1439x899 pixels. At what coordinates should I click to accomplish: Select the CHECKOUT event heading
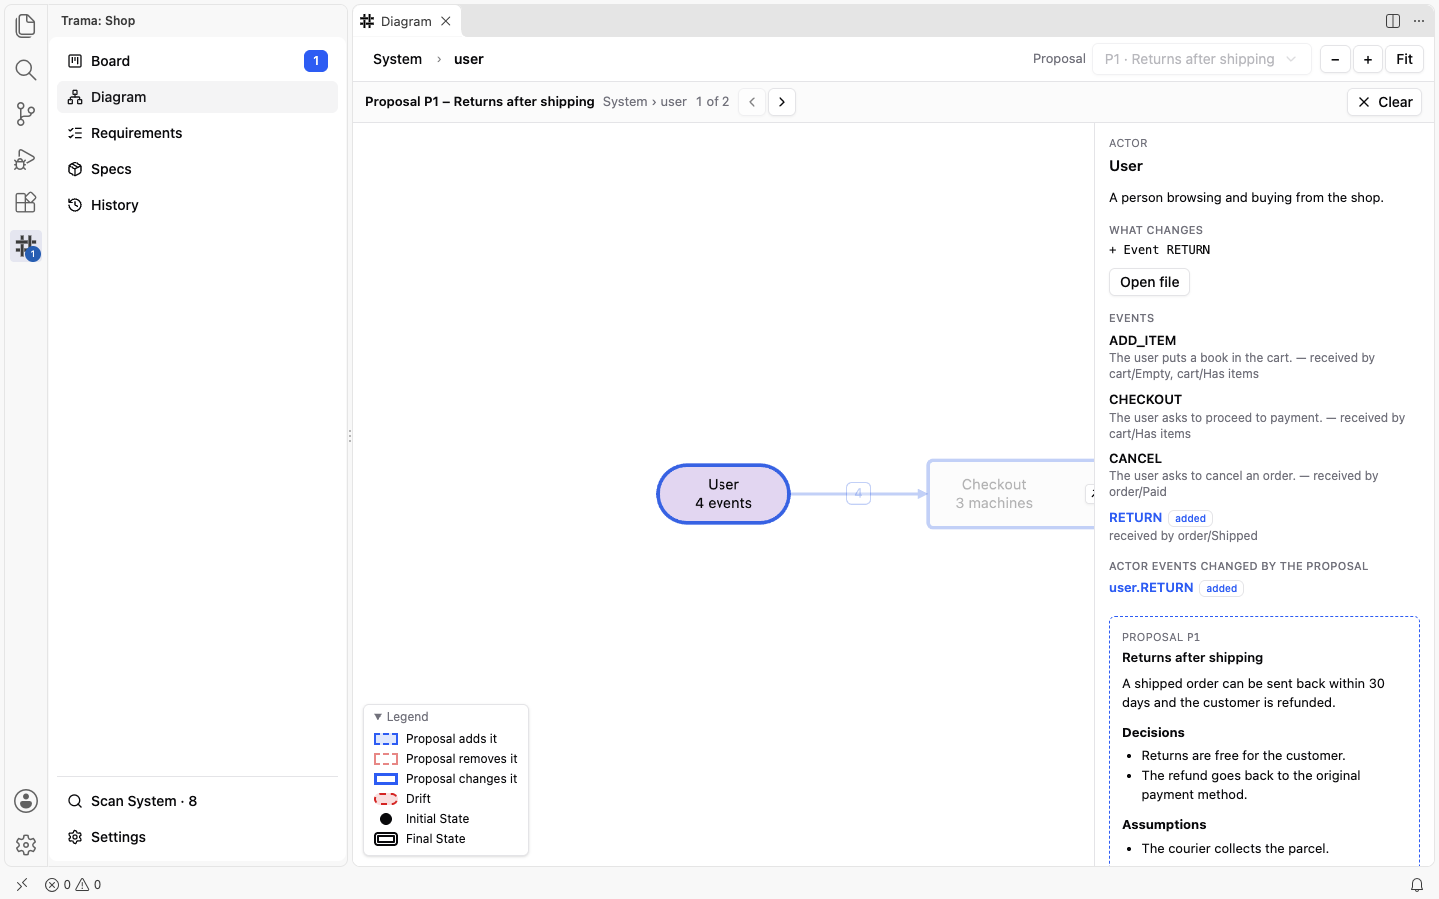pos(1145,399)
